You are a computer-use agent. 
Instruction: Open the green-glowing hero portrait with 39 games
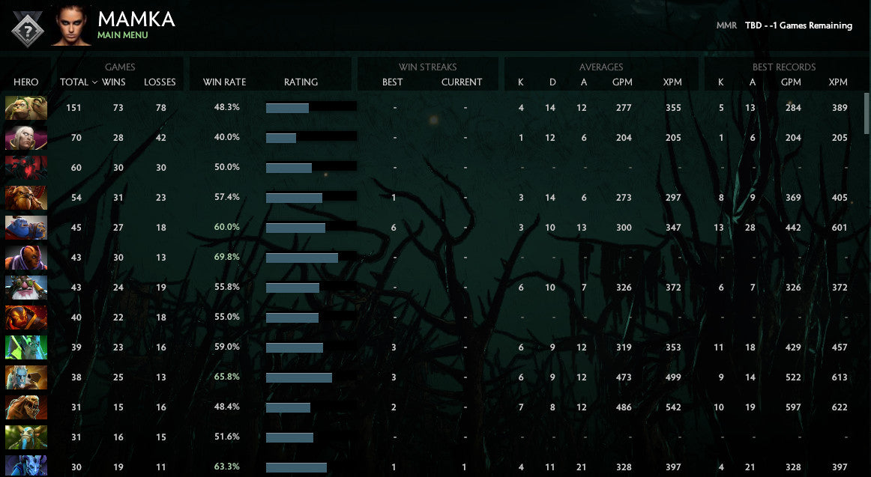[26, 347]
